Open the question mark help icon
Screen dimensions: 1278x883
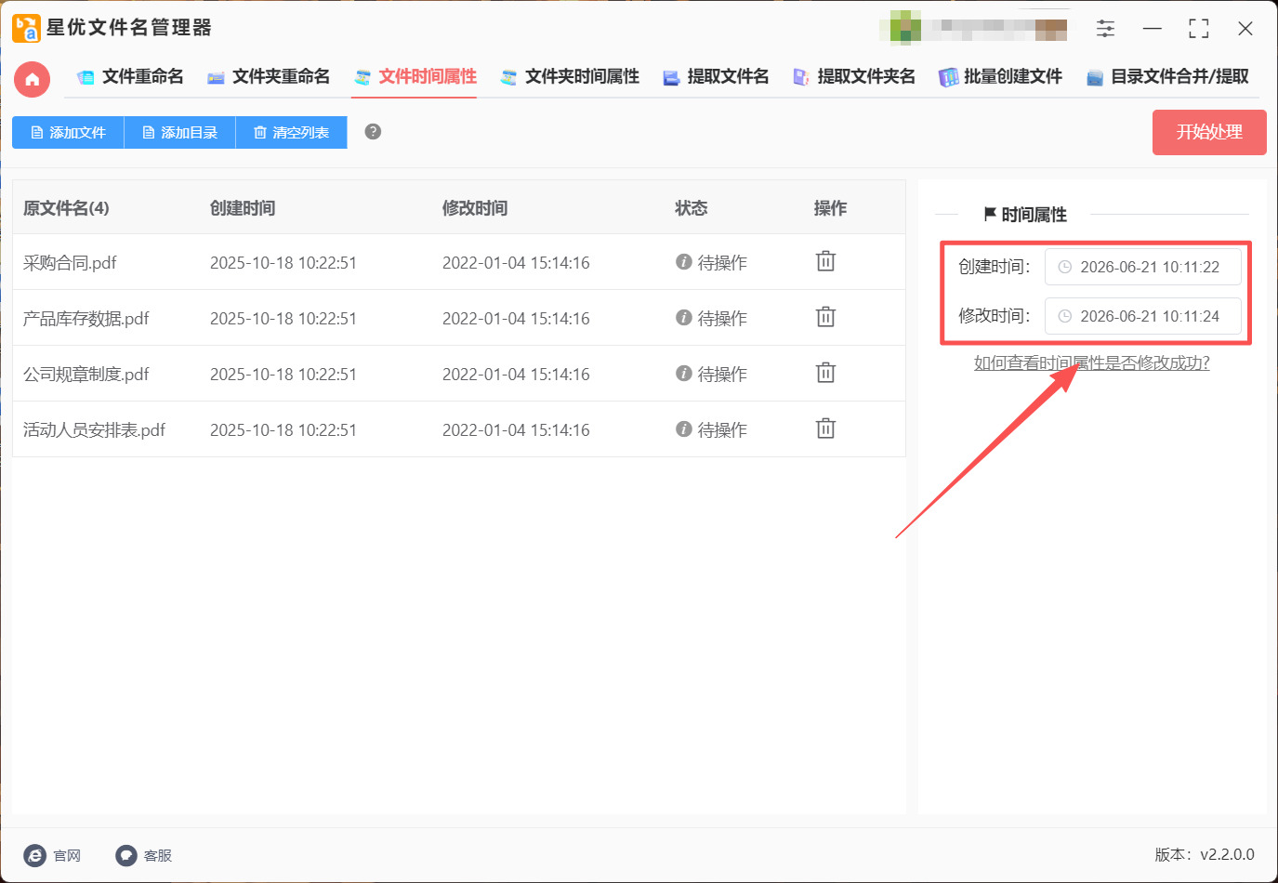tap(373, 132)
